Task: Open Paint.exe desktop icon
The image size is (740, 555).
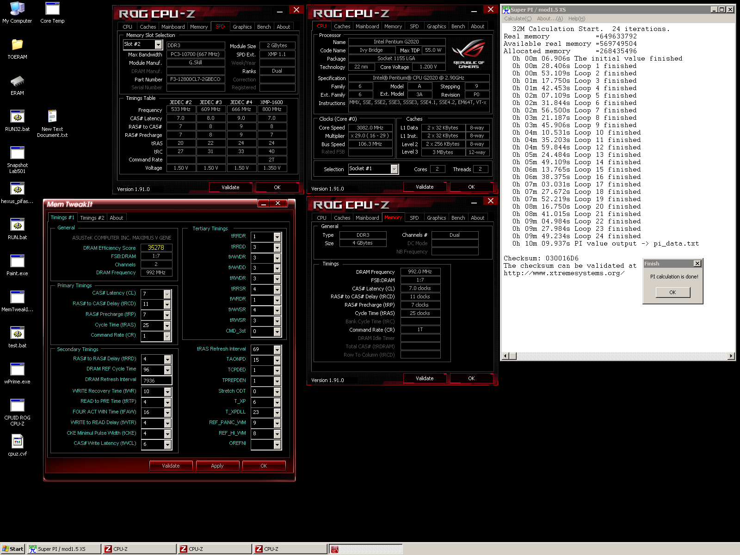Action: [17, 265]
